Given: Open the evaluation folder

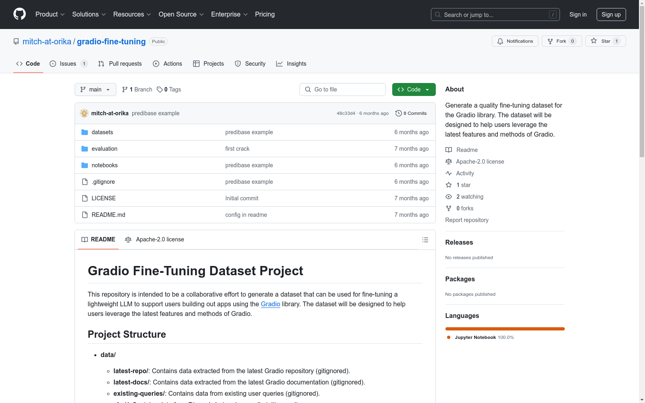Looking at the screenshot, I should (104, 149).
